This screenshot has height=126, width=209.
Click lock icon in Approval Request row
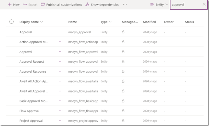click(123, 61)
